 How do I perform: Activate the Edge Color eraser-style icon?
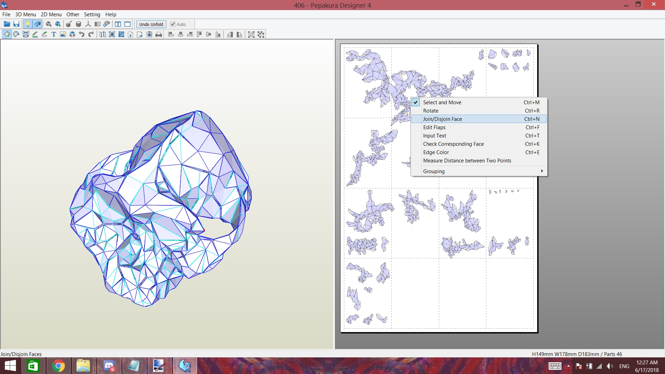[44, 34]
